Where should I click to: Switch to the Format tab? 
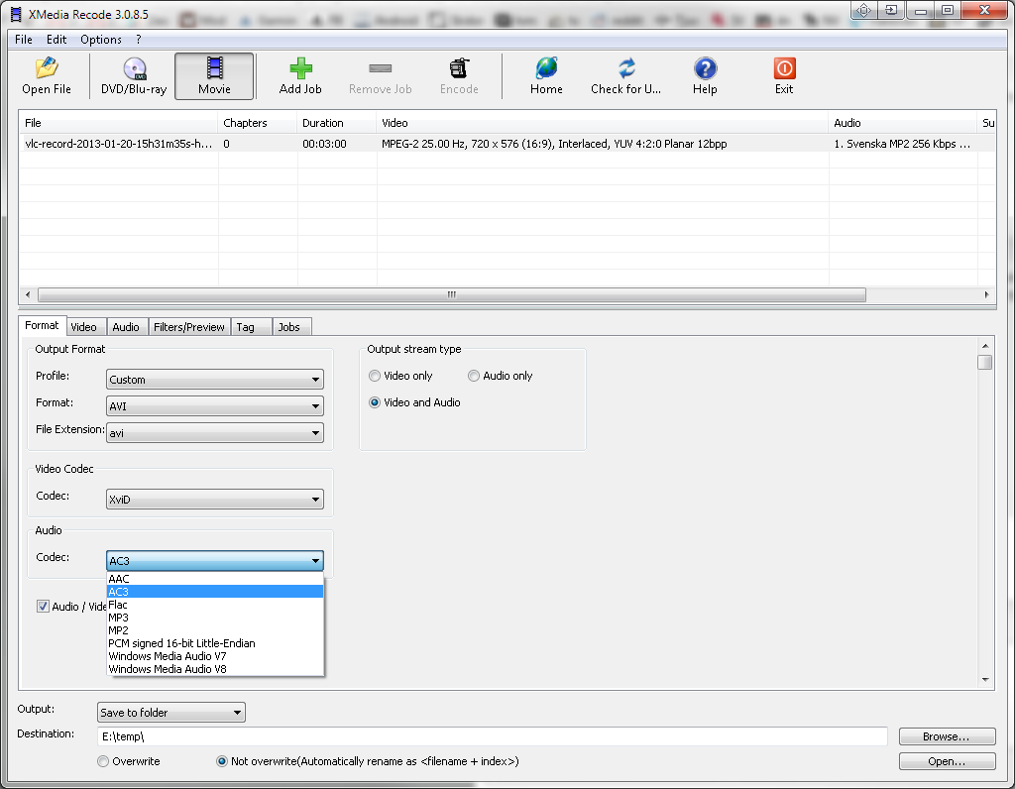click(x=42, y=325)
